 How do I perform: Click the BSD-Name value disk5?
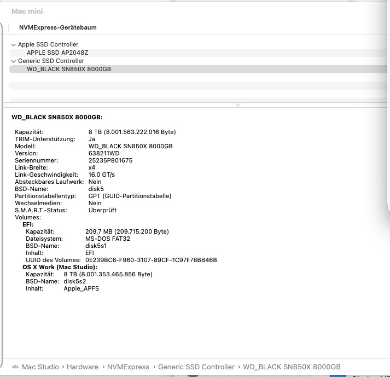(x=96, y=189)
